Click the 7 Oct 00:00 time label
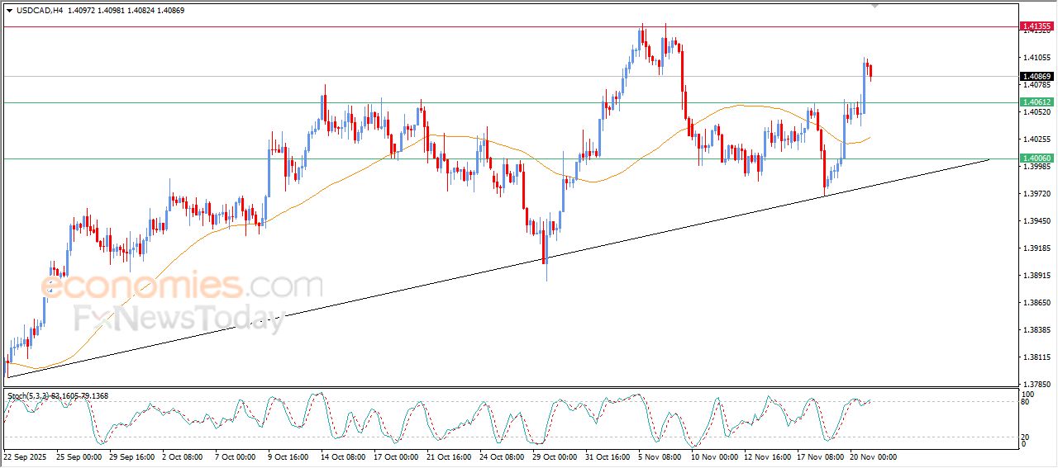Image resolution: width=1058 pixels, height=468 pixels. pyautogui.click(x=236, y=456)
